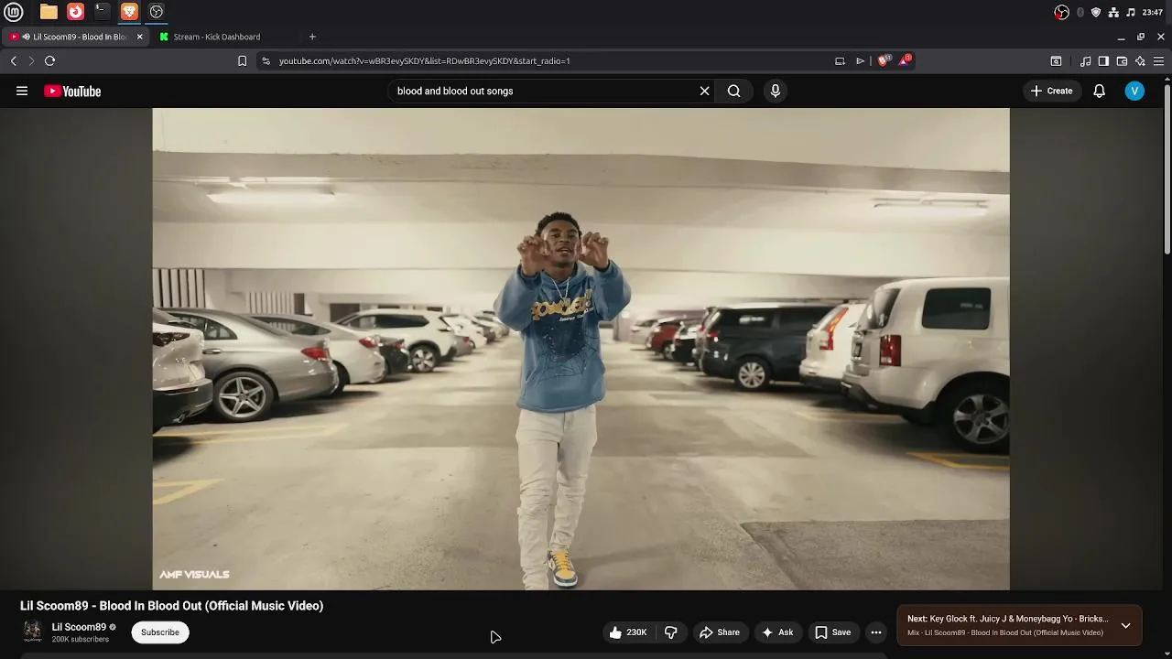Screen dimensions: 1172x659
Task: Click the page vertical scrollbar
Action: 1167,169
